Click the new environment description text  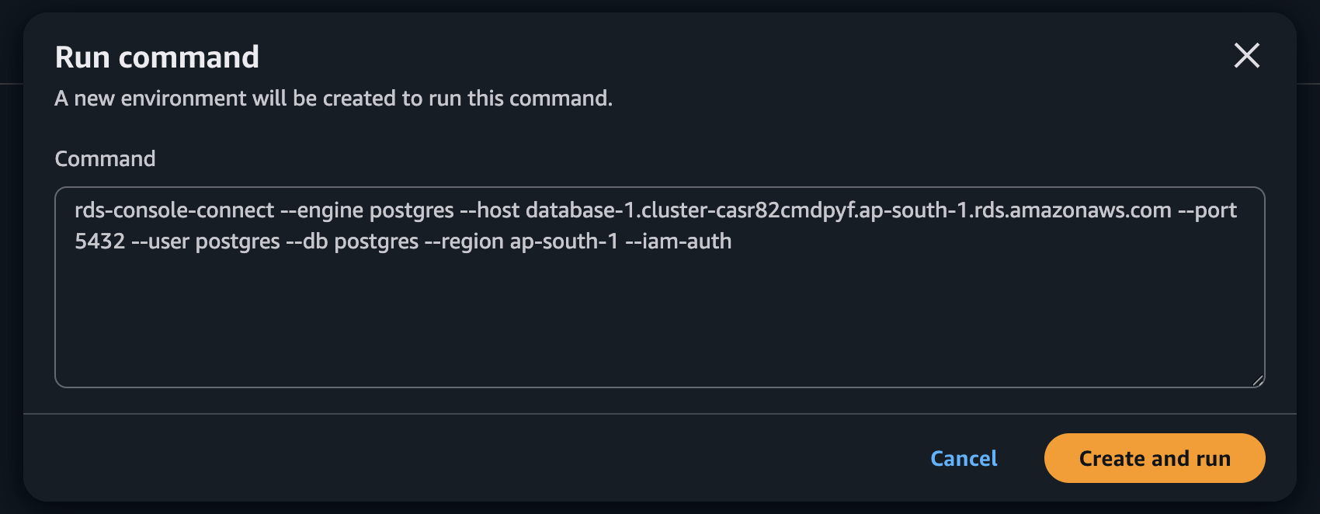pos(332,98)
